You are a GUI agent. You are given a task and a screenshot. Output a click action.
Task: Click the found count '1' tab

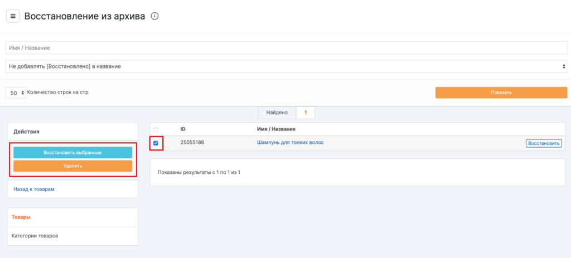pos(306,113)
